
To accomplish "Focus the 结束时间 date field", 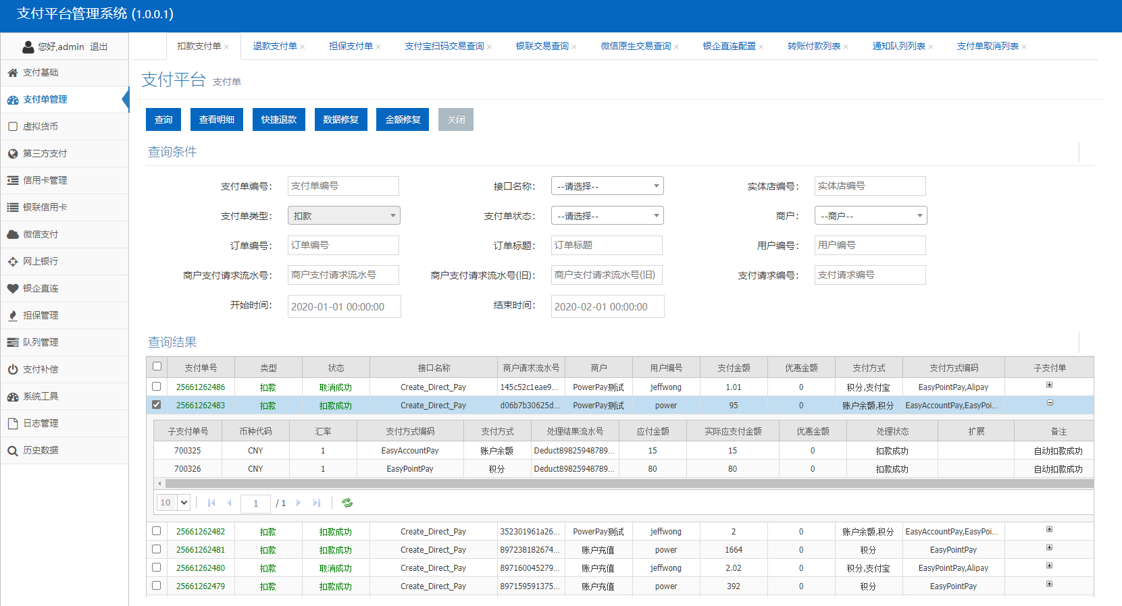I will (x=608, y=306).
